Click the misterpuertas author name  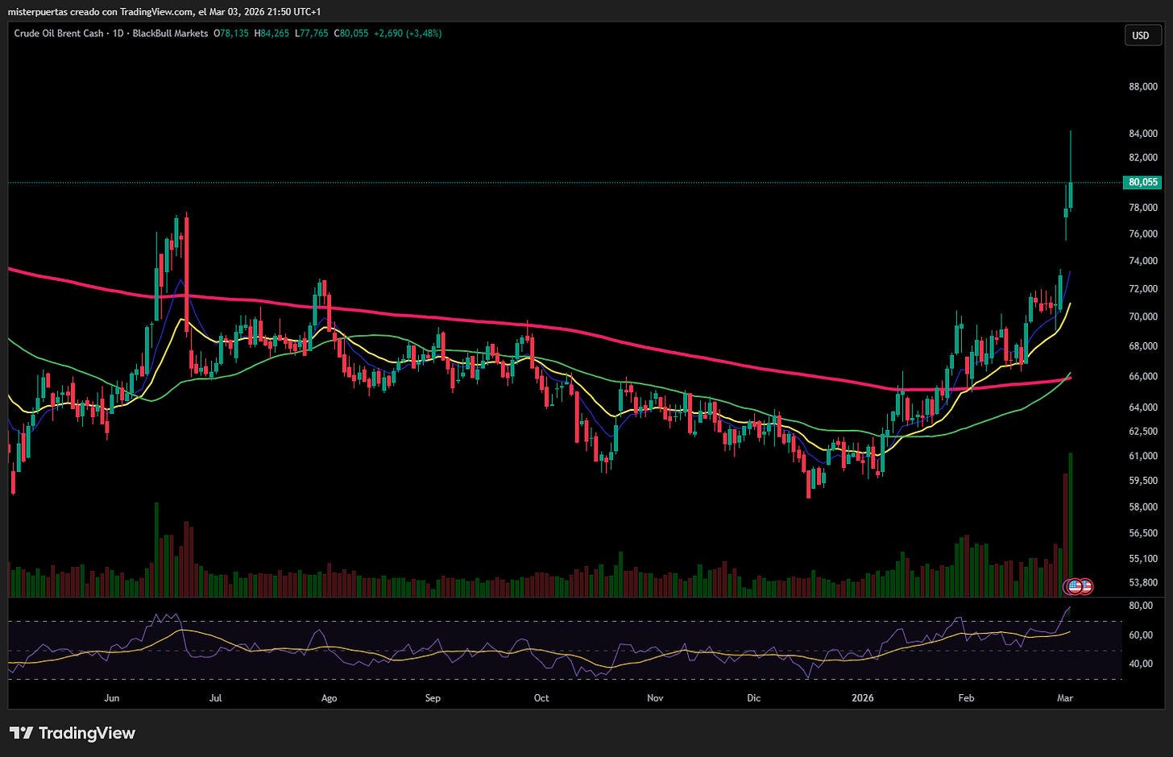click(37, 11)
